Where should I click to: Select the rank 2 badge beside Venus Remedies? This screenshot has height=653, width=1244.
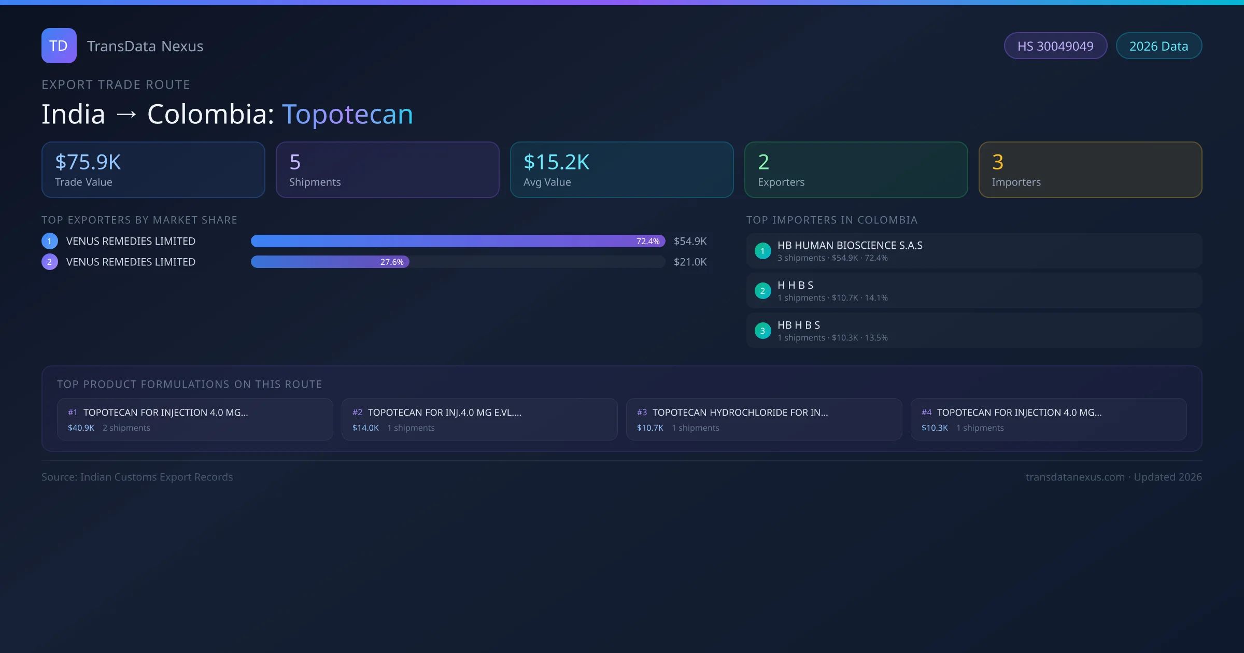[x=49, y=262]
